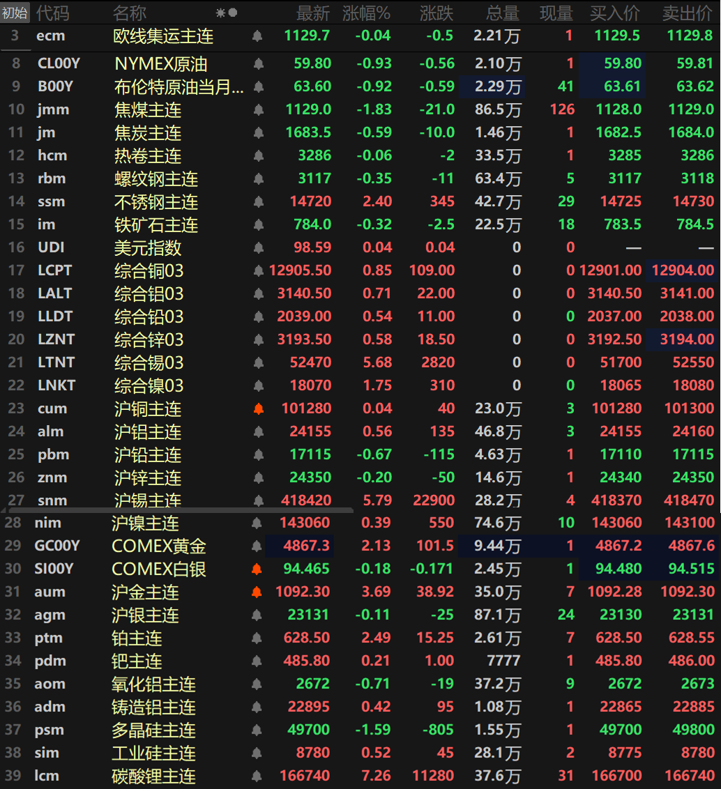Click the bell icon for 碳酸锂主连
Image resolution: width=721 pixels, height=789 pixels.
(257, 776)
